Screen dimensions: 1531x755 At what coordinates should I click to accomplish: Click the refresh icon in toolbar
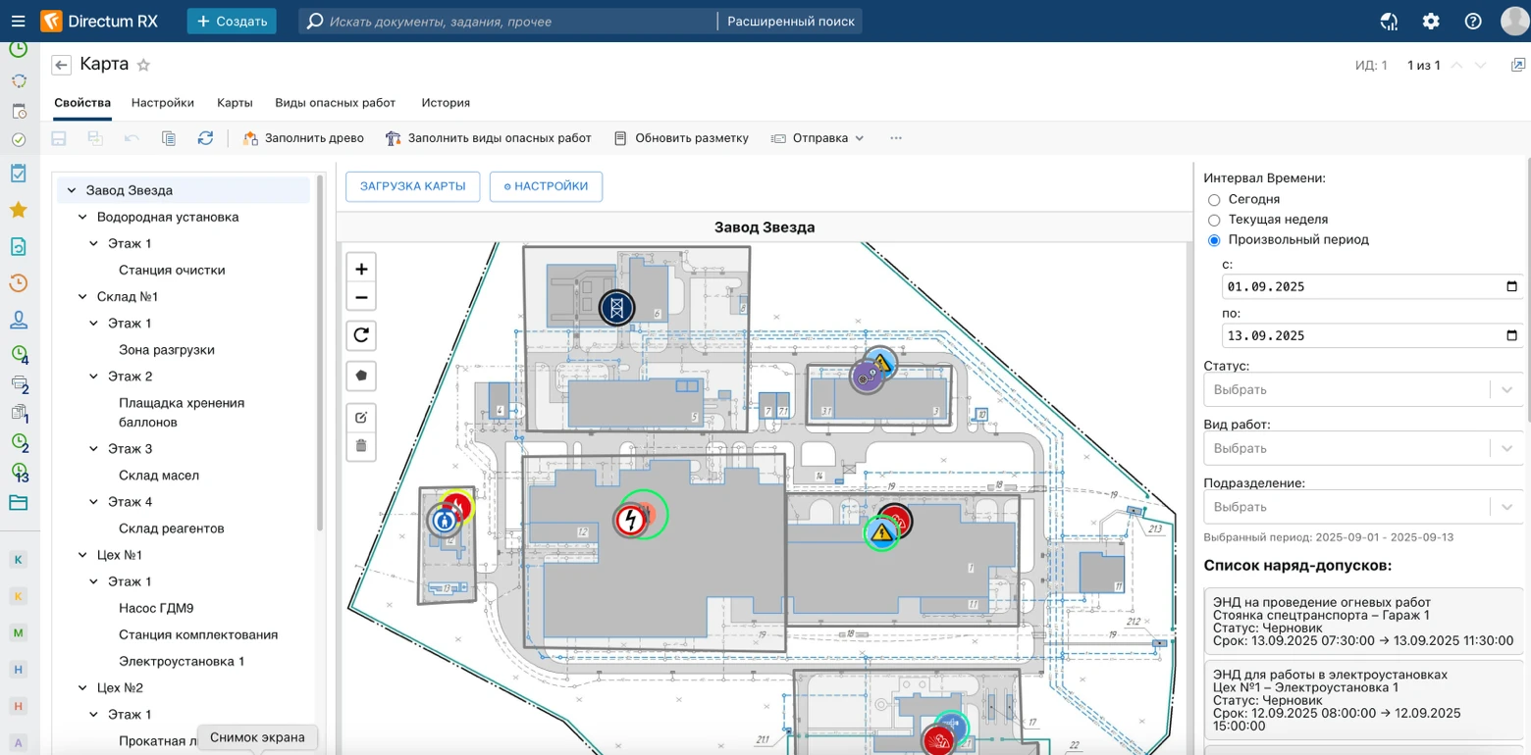tap(205, 138)
